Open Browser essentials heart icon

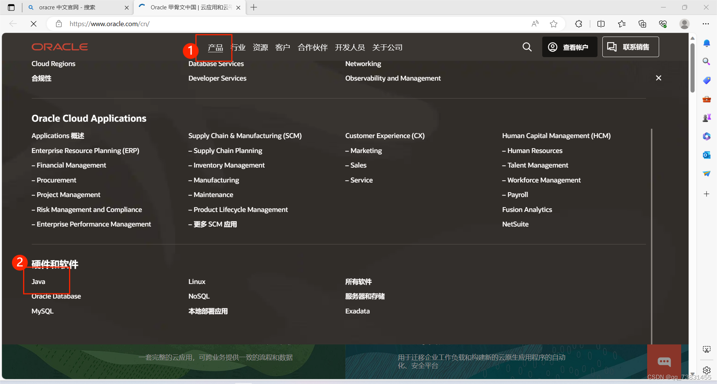pyautogui.click(x=663, y=24)
